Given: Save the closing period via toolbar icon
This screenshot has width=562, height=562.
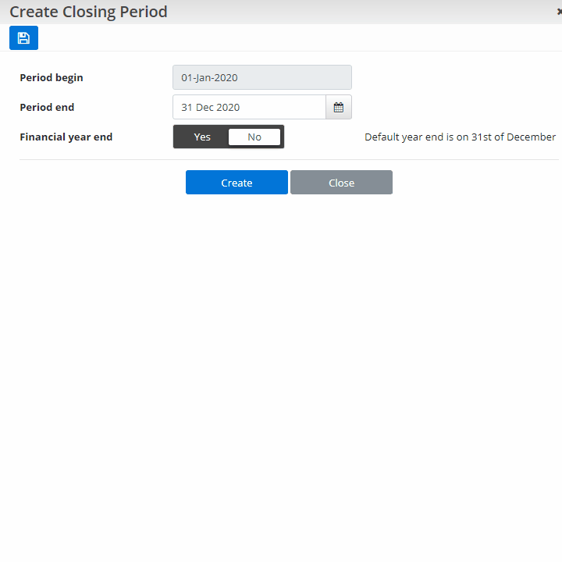Looking at the screenshot, I should coord(23,38).
